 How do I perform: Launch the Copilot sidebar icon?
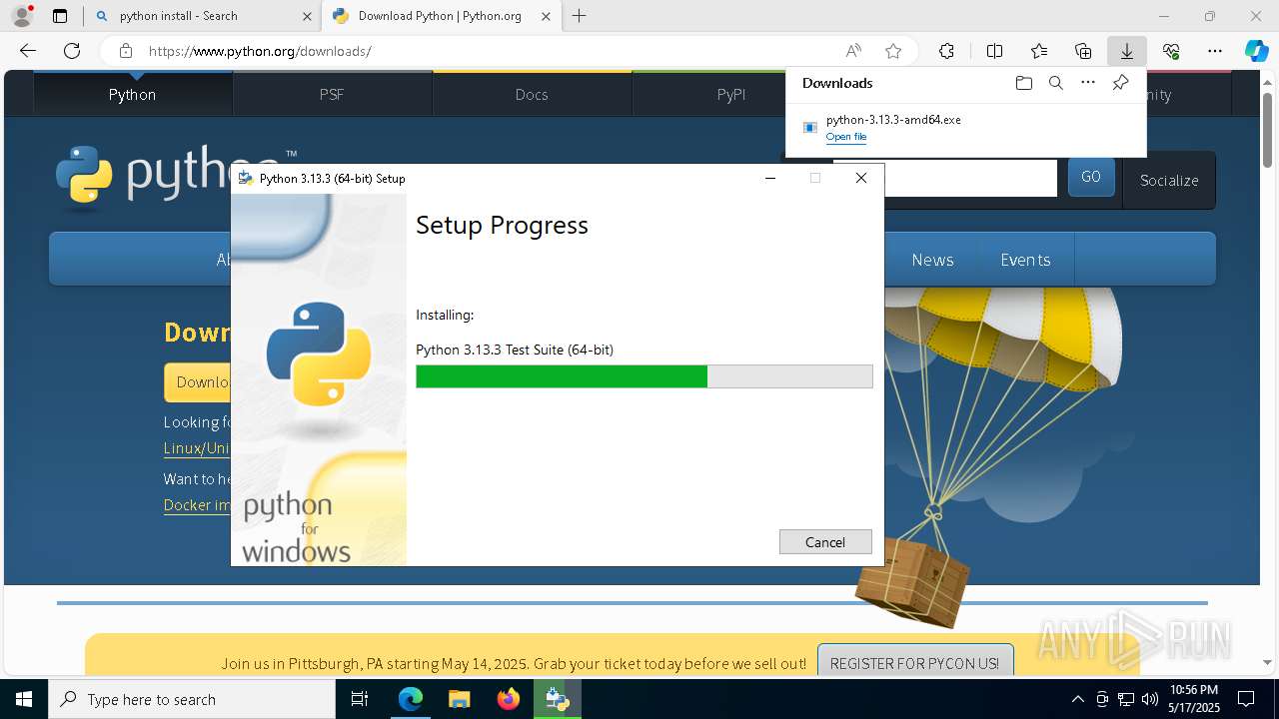coord(1256,51)
